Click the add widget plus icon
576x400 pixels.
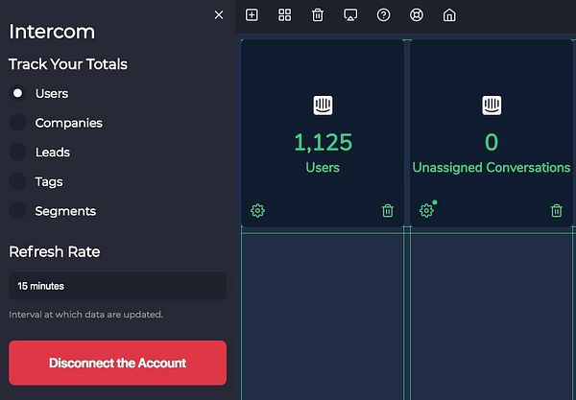click(252, 15)
